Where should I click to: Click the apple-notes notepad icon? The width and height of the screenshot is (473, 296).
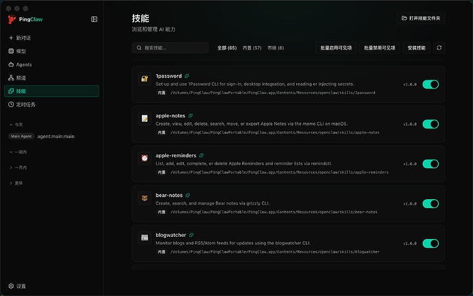point(145,119)
